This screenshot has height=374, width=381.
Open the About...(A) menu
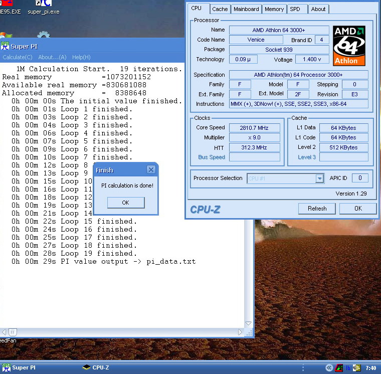pyautogui.click(x=52, y=57)
